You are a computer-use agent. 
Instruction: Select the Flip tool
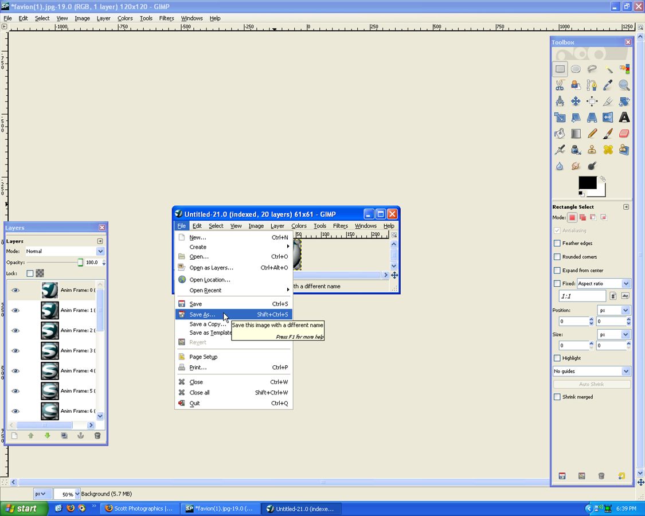pos(608,118)
